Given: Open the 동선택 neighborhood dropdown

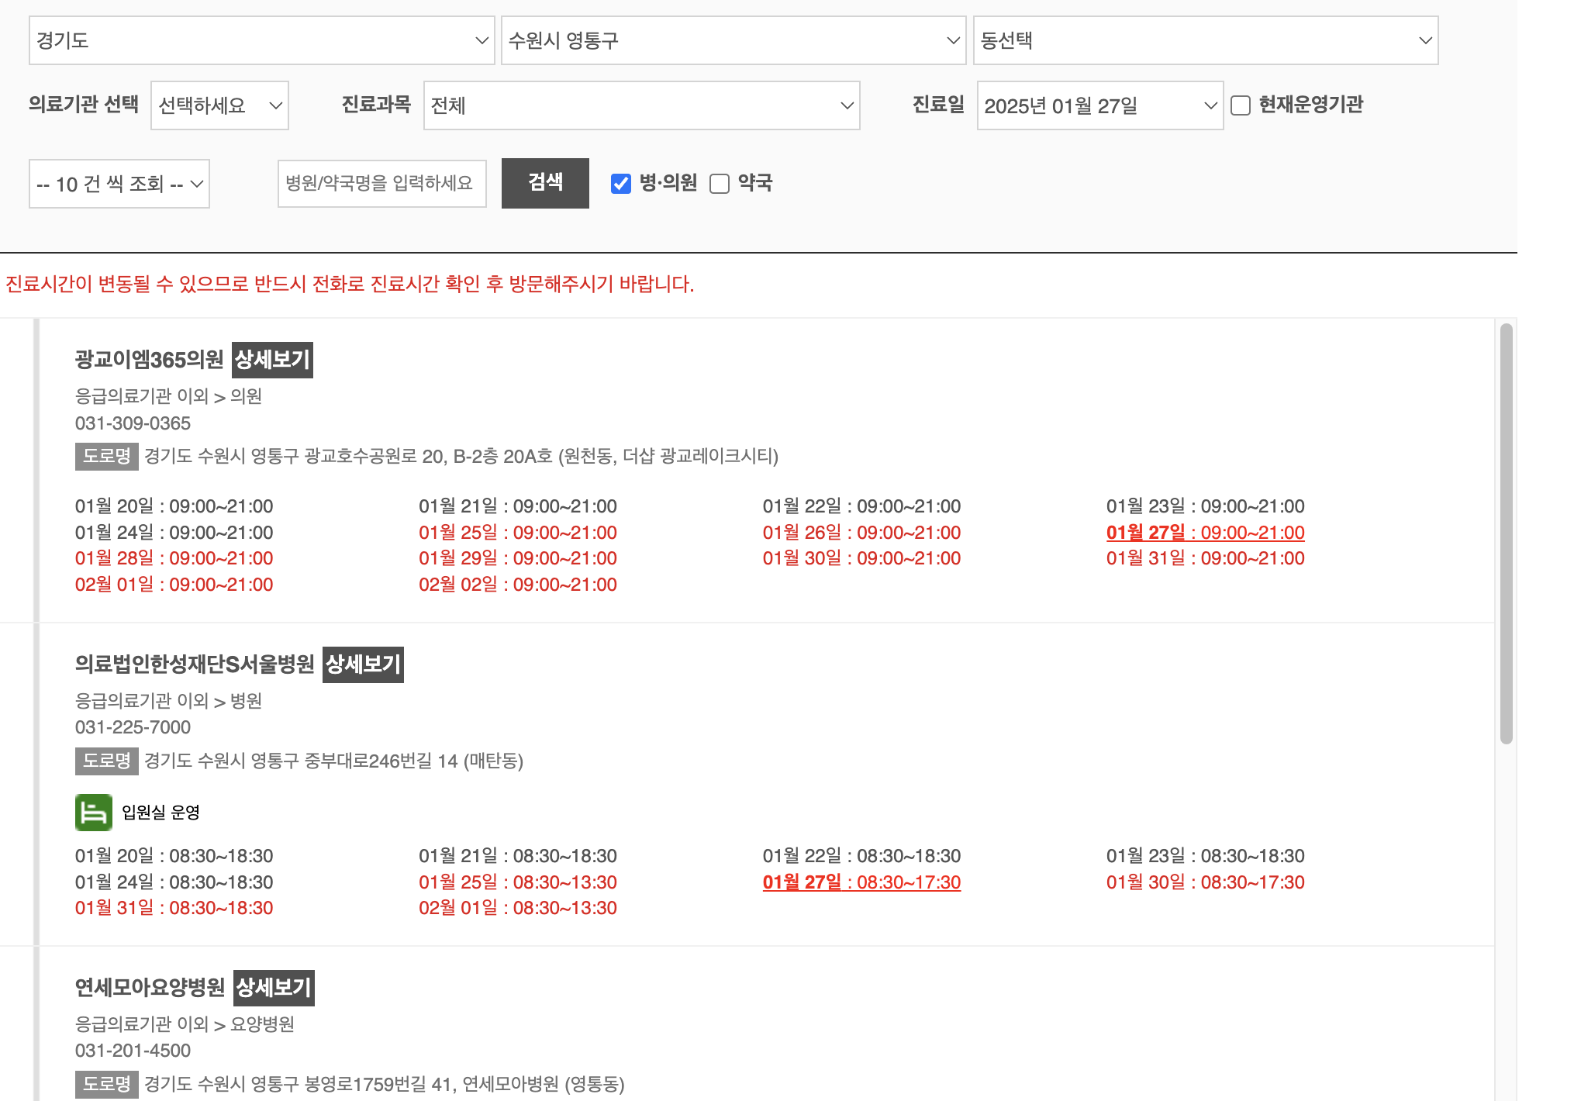Looking at the screenshot, I should (x=1205, y=40).
